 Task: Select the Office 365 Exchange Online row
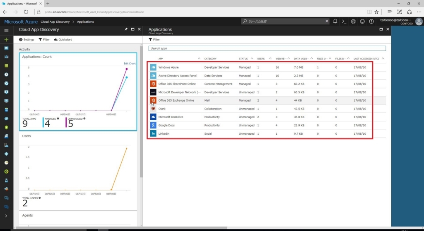tap(267, 100)
